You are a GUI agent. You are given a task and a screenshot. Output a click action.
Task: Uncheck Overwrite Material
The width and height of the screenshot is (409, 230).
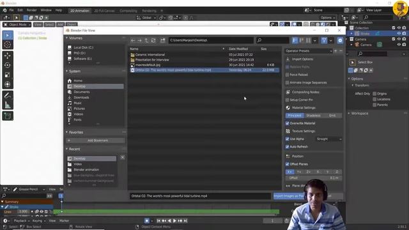287,123
